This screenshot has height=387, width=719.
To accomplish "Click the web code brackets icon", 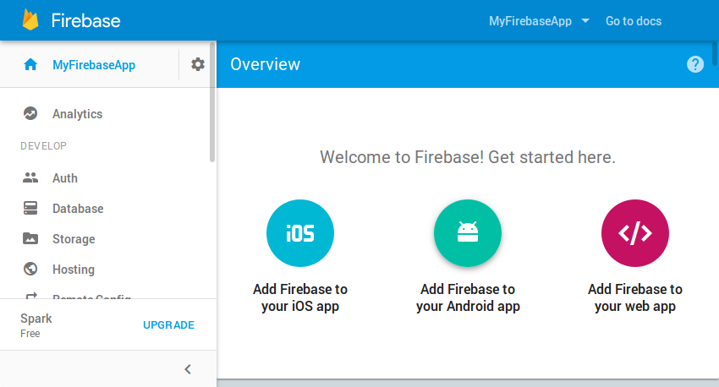I will tap(635, 233).
